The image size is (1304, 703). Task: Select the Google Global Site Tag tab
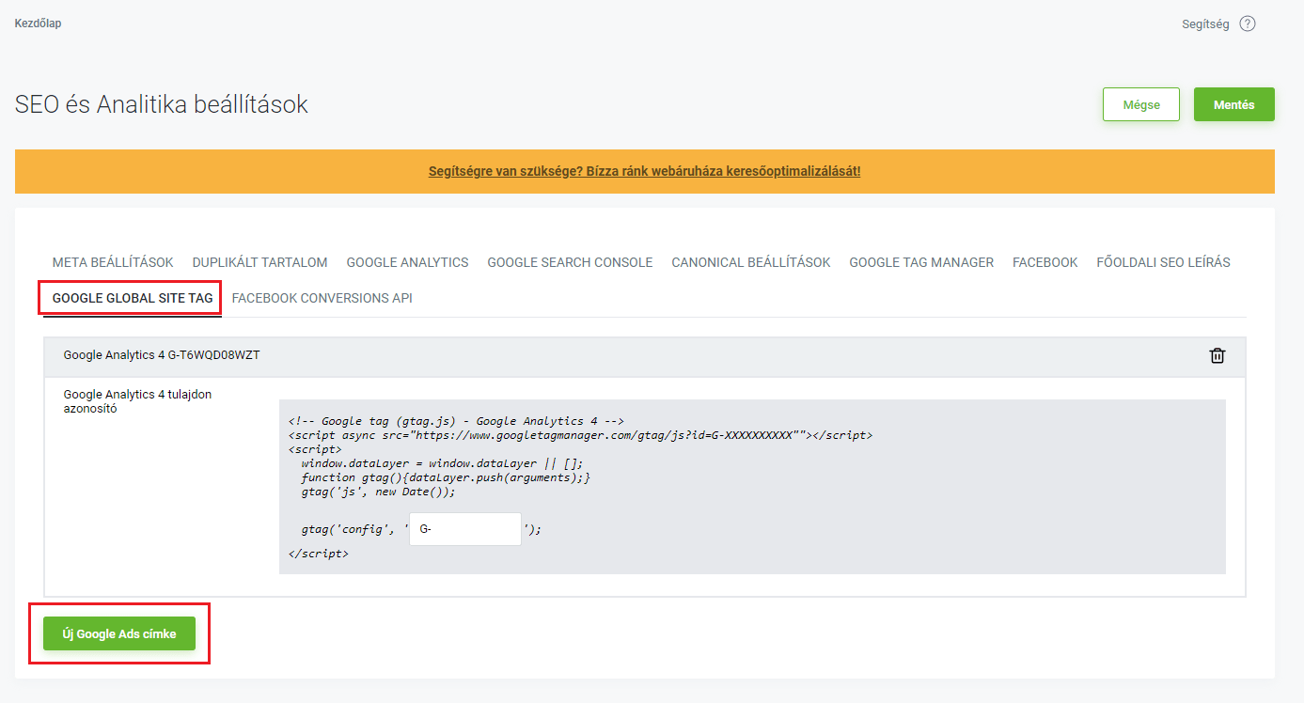(133, 298)
